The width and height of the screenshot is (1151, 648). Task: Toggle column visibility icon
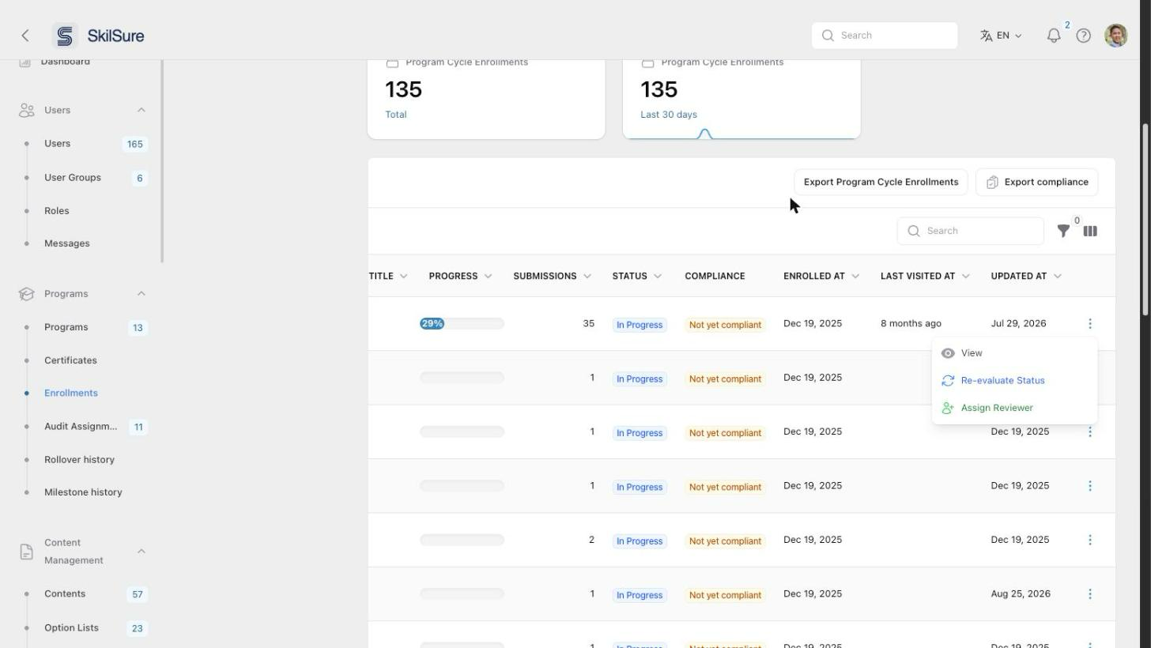click(x=1090, y=231)
